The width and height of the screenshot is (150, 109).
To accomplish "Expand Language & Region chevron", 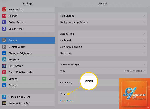I will (x=144, y=47).
